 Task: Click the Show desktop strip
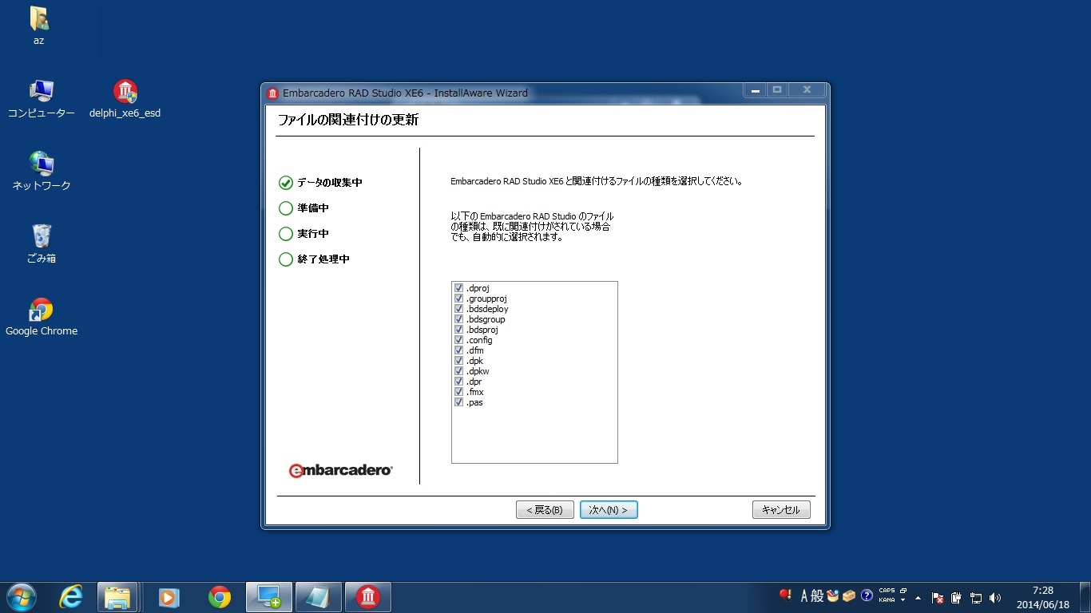[1085, 597]
